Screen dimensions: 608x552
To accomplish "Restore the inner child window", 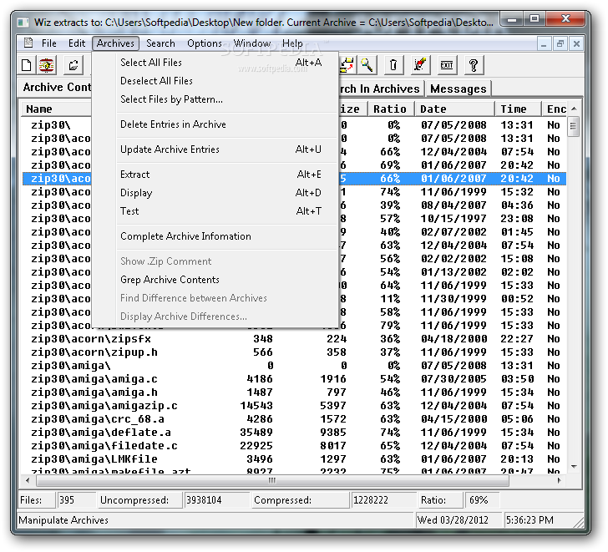I will [x=560, y=43].
